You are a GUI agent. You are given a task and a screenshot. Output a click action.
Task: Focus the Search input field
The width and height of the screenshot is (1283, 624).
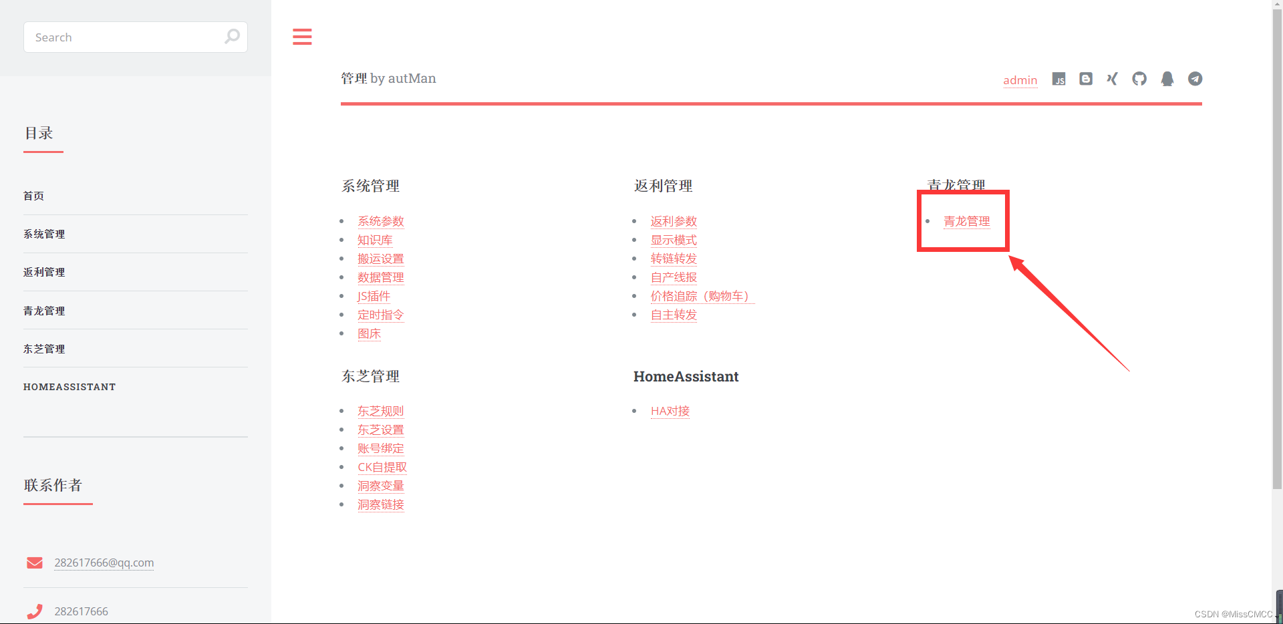click(x=136, y=37)
